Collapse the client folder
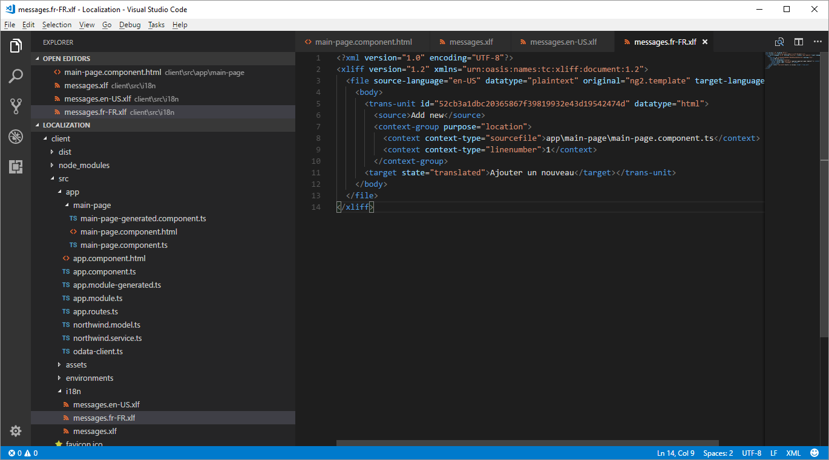 163,138
